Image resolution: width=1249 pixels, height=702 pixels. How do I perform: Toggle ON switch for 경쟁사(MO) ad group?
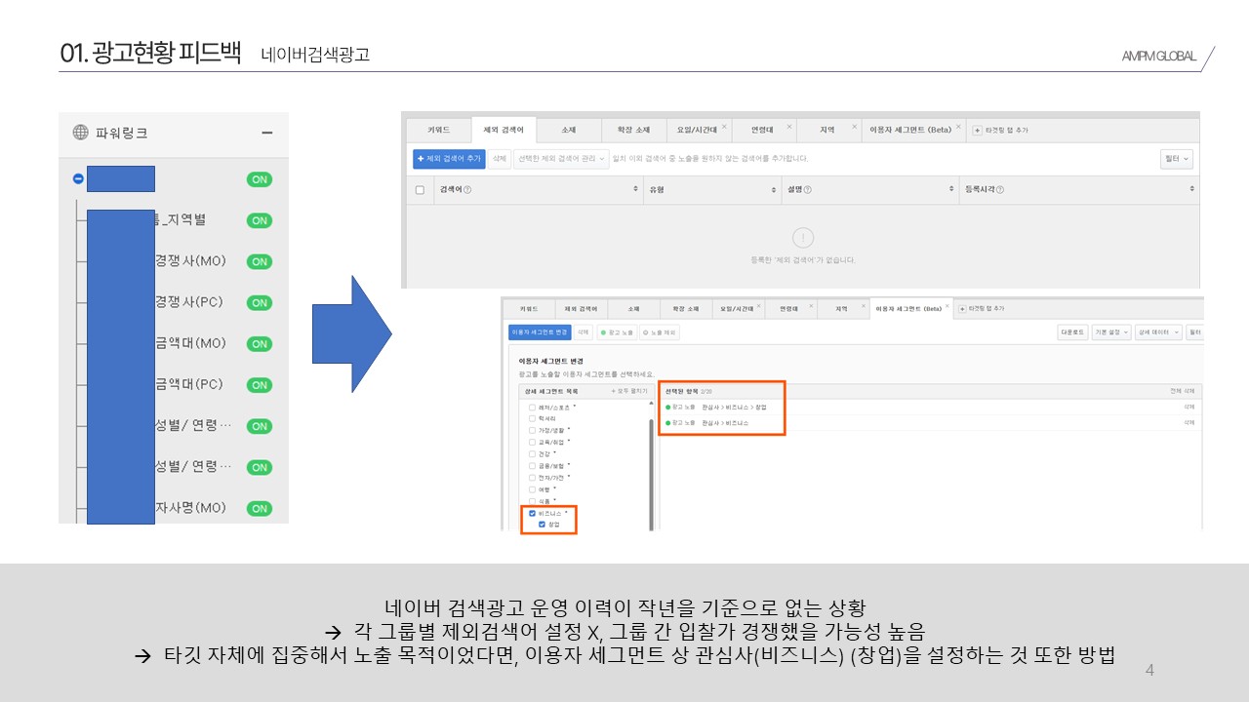coord(259,261)
